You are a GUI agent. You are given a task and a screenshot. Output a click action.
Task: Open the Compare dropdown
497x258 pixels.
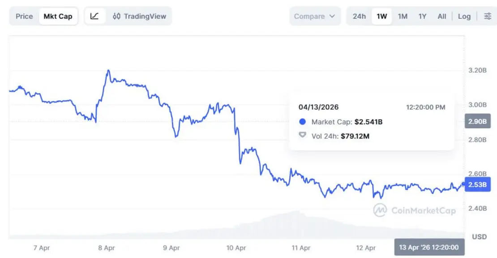pos(314,16)
